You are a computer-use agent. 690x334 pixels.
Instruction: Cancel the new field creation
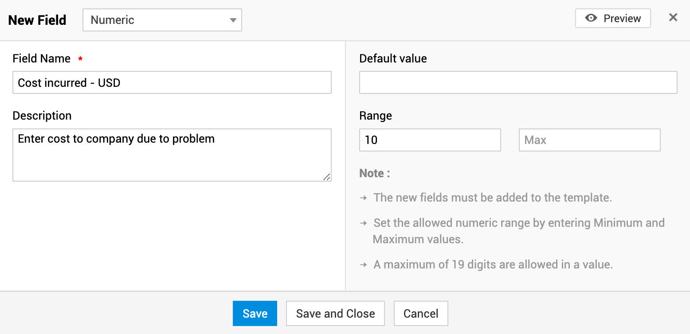pyautogui.click(x=421, y=314)
